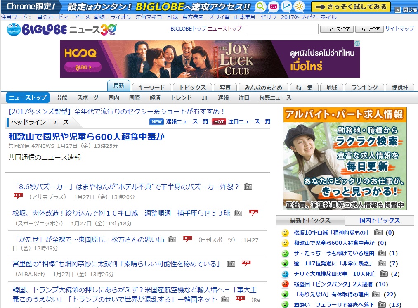This screenshot has width=418, height=308.
Task: Click camera icon beside チリで大規模な山火事 topic
Action: pyautogui.click(x=384, y=274)
